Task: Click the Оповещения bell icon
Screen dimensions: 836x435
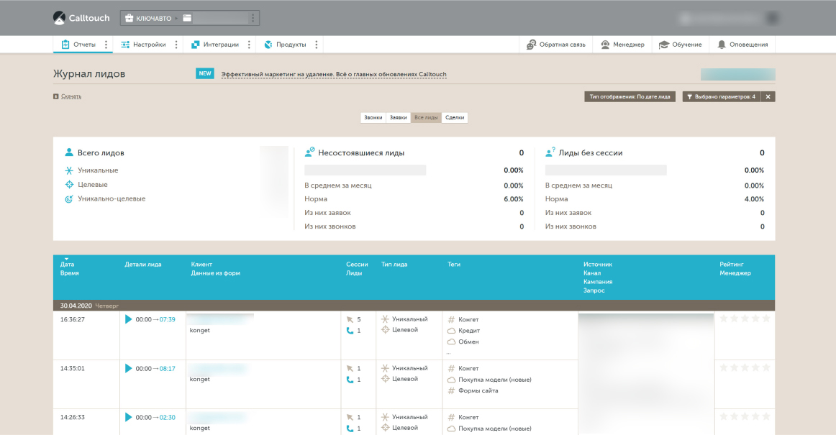Action: (x=722, y=45)
